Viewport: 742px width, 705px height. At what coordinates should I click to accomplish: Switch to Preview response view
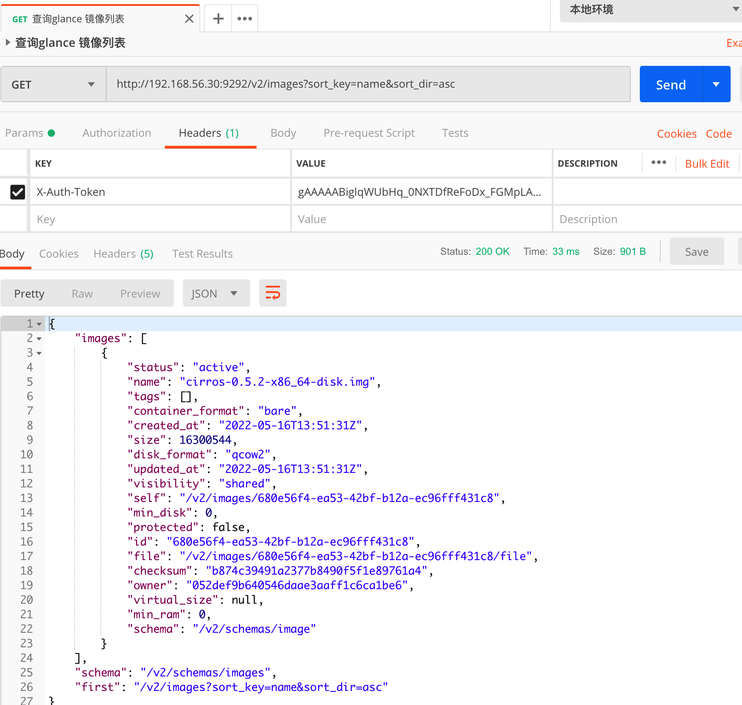pos(140,294)
